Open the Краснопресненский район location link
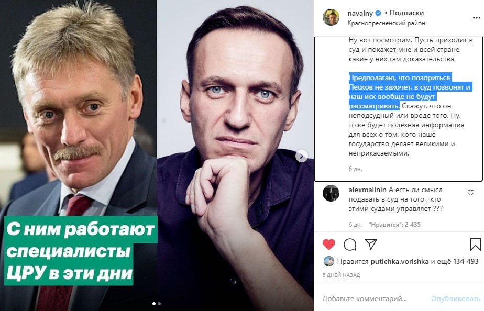This screenshot has width=484, height=311. point(386,23)
